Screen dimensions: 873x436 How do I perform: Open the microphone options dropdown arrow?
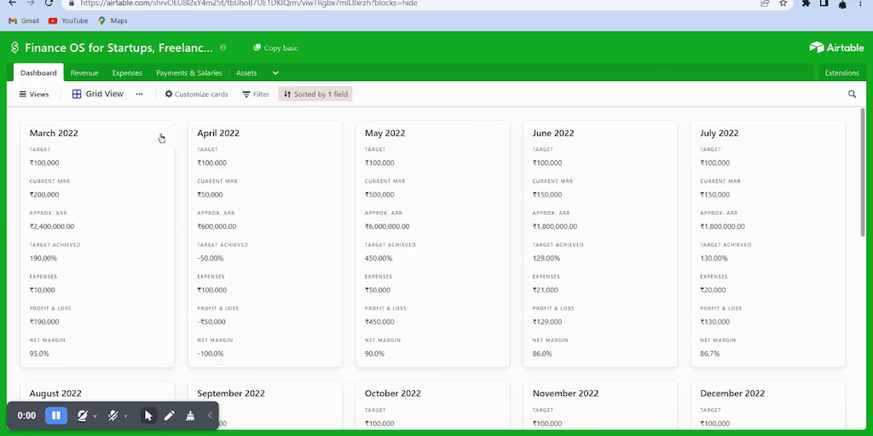point(126,416)
